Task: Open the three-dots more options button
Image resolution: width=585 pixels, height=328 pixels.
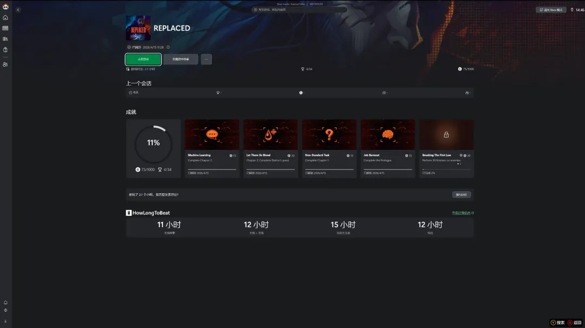Action: coord(206,59)
